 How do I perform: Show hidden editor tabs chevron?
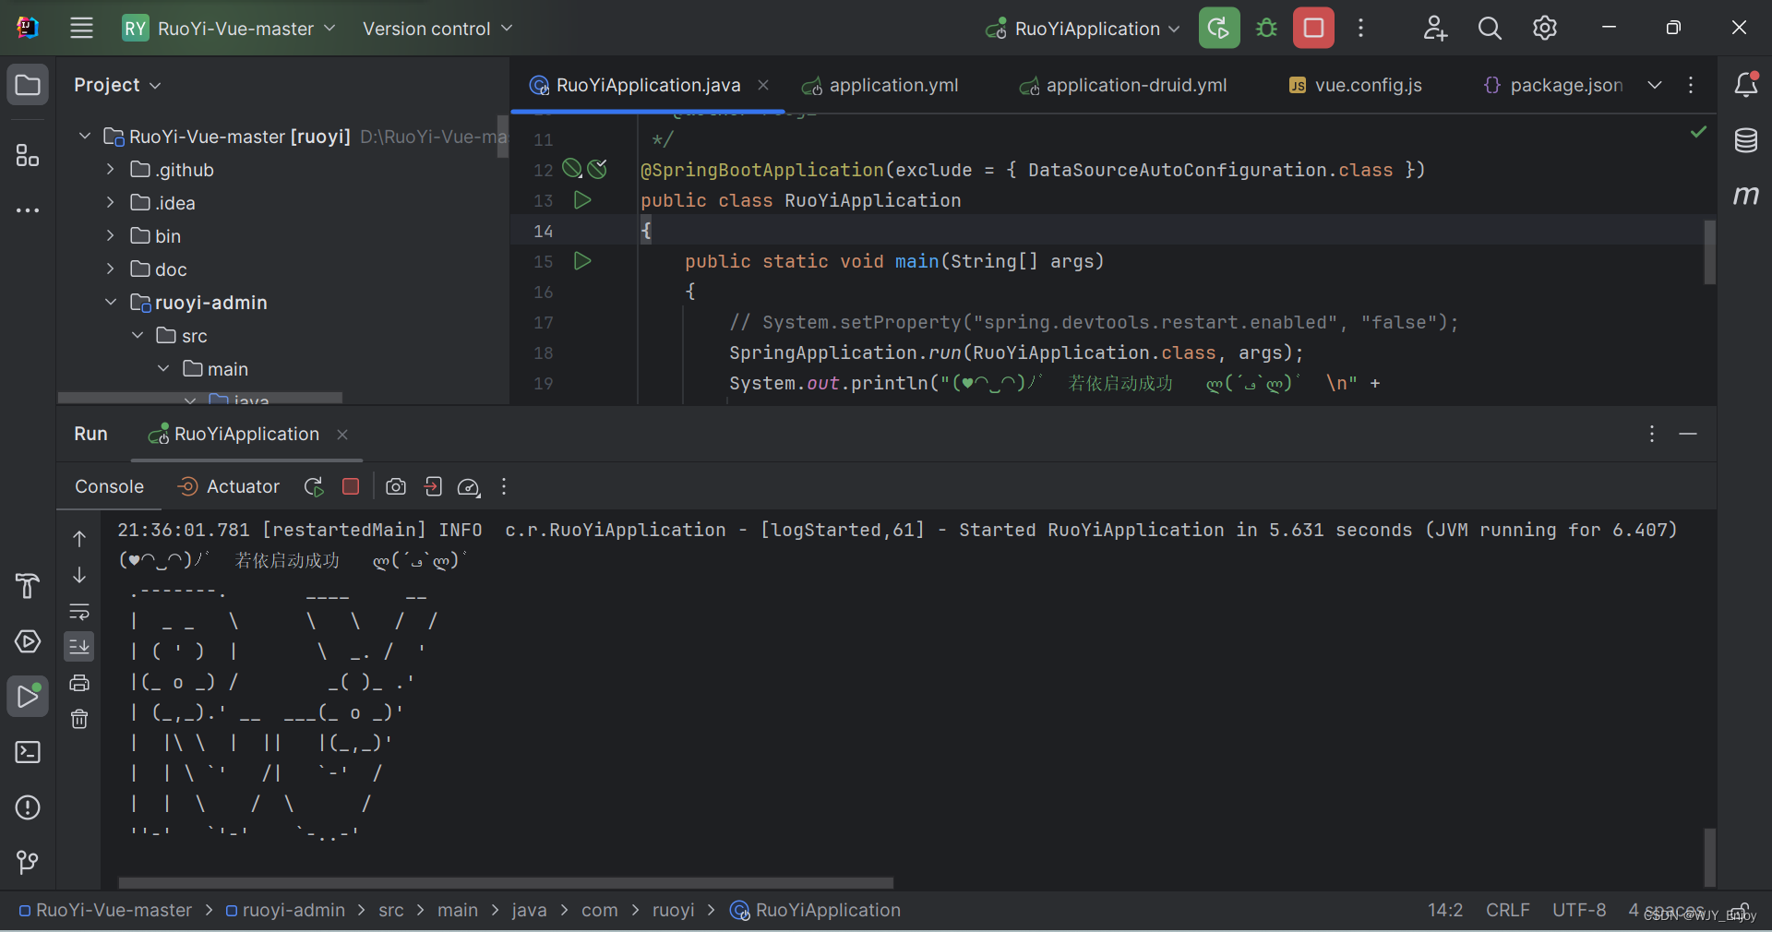[1655, 85]
